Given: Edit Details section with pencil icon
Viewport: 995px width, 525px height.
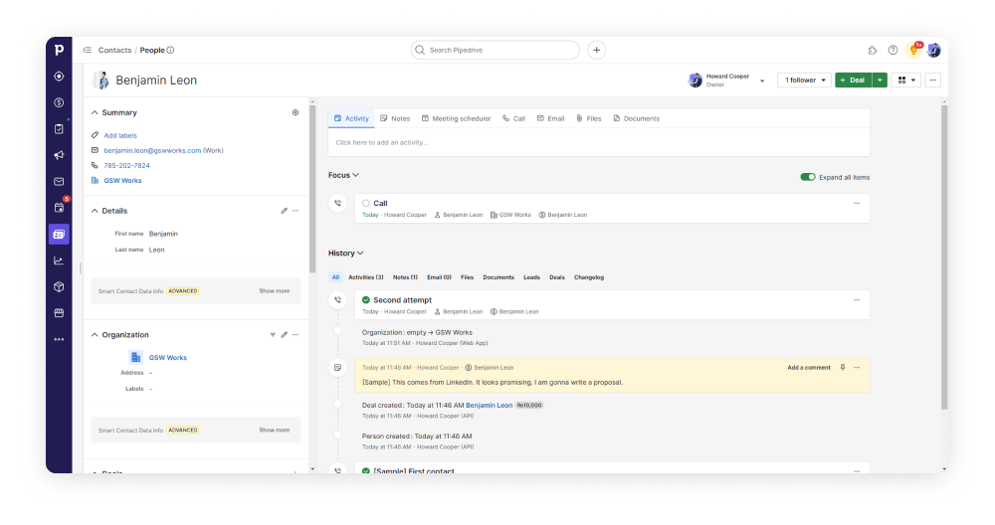Looking at the screenshot, I should [284, 211].
